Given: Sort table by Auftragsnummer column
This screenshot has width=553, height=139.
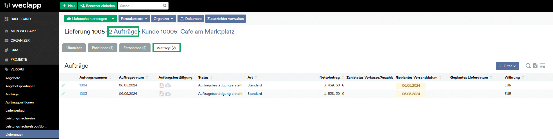Looking at the screenshot, I should click(94, 77).
